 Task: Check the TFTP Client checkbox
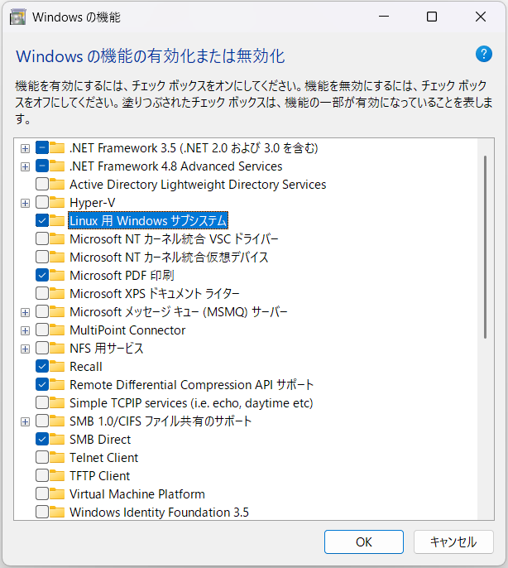pos(42,475)
